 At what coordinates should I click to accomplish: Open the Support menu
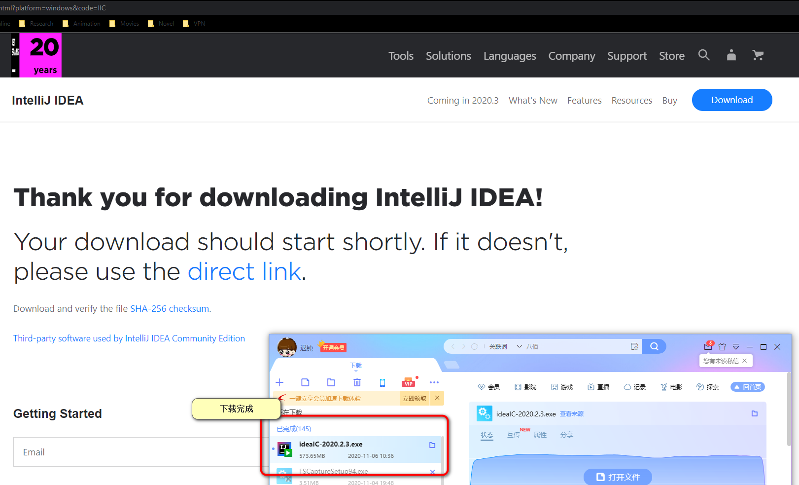pos(627,56)
